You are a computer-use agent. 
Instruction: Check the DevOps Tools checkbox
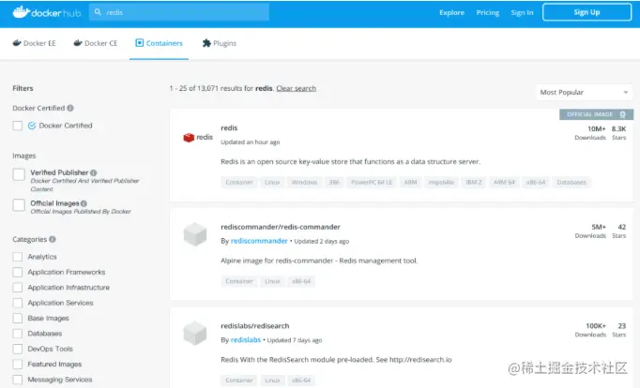pos(18,349)
